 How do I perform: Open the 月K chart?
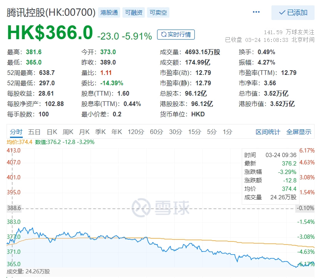click(x=84, y=132)
